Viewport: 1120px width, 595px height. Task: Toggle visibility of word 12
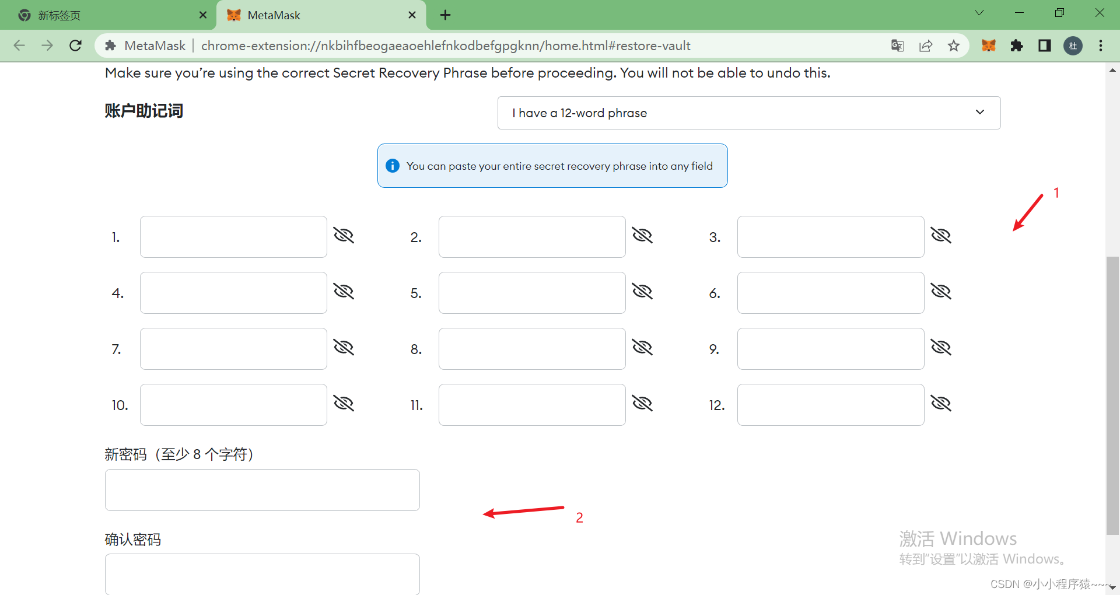tap(942, 403)
